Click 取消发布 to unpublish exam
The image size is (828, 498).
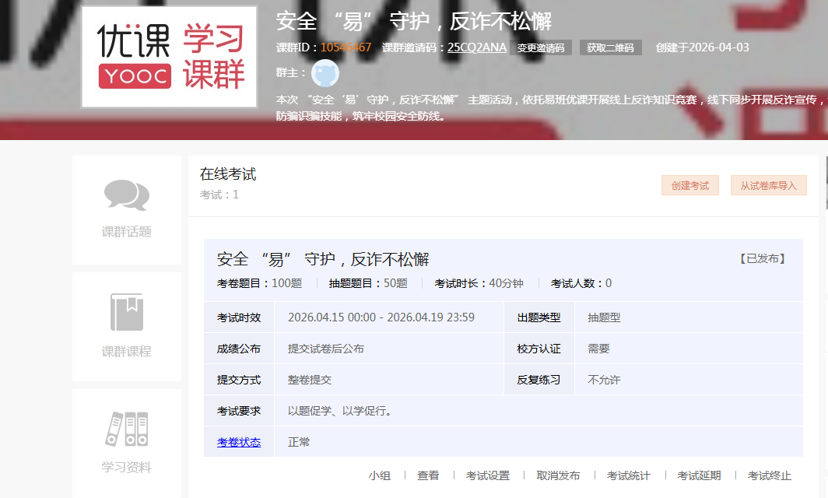[558, 475]
